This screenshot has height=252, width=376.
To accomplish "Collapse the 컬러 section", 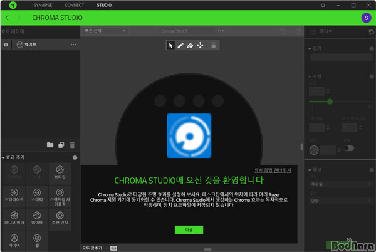I will (x=310, y=48).
